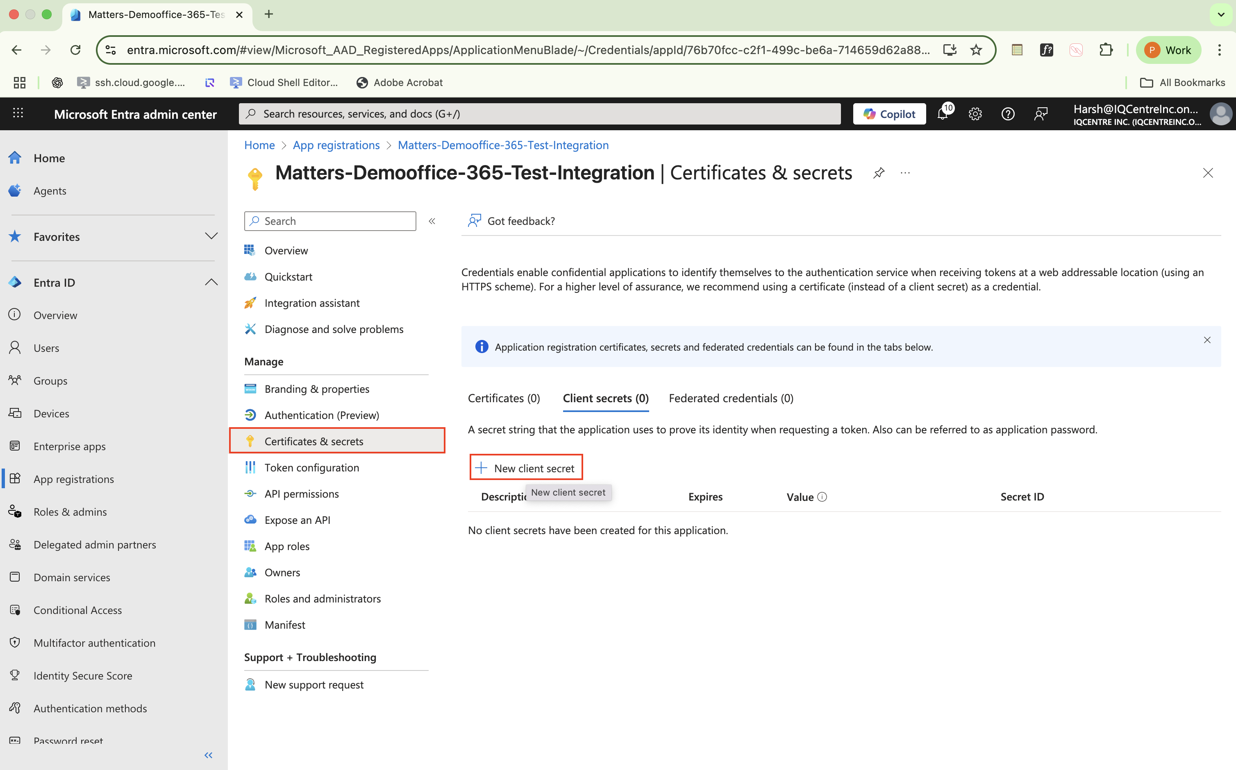Image resolution: width=1236 pixels, height=770 pixels.
Task: Click the app menu Search field
Action: pyautogui.click(x=330, y=221)
